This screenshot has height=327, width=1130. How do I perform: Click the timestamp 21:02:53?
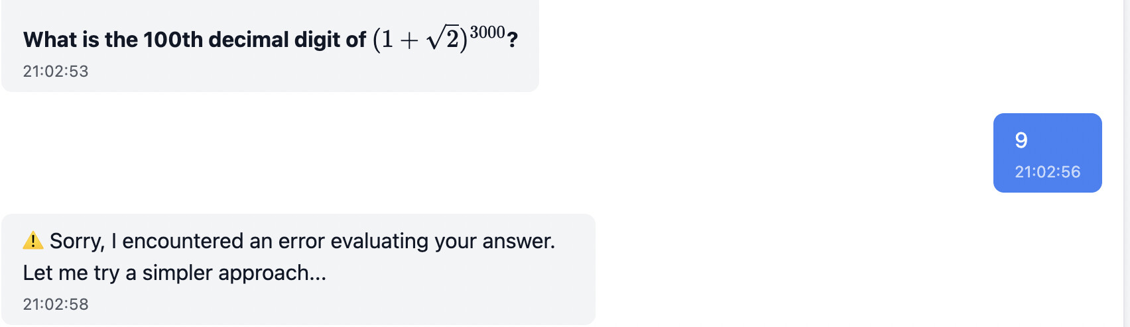pos(56,71)
